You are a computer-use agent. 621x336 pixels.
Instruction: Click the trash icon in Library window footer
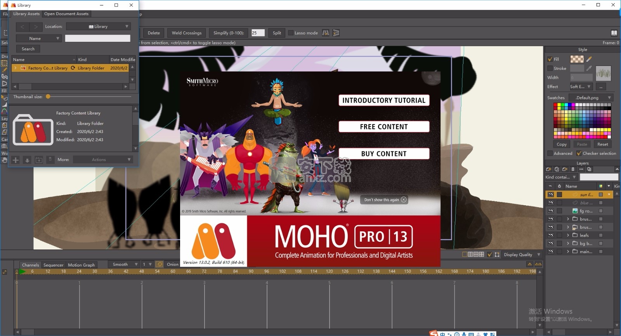click(50, 159)
